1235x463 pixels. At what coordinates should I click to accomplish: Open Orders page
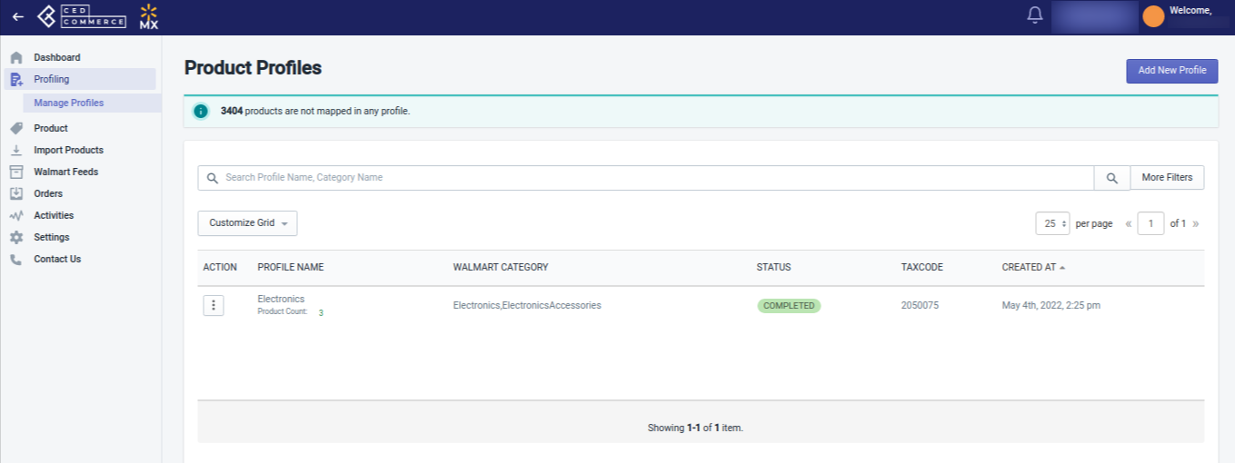pyautogui.click(x=48, y=193)
